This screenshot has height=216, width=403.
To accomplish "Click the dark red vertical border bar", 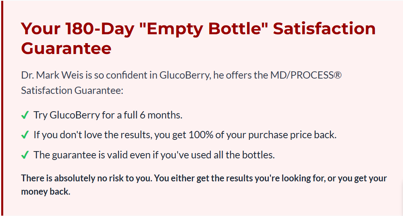I will pos(2,108).
